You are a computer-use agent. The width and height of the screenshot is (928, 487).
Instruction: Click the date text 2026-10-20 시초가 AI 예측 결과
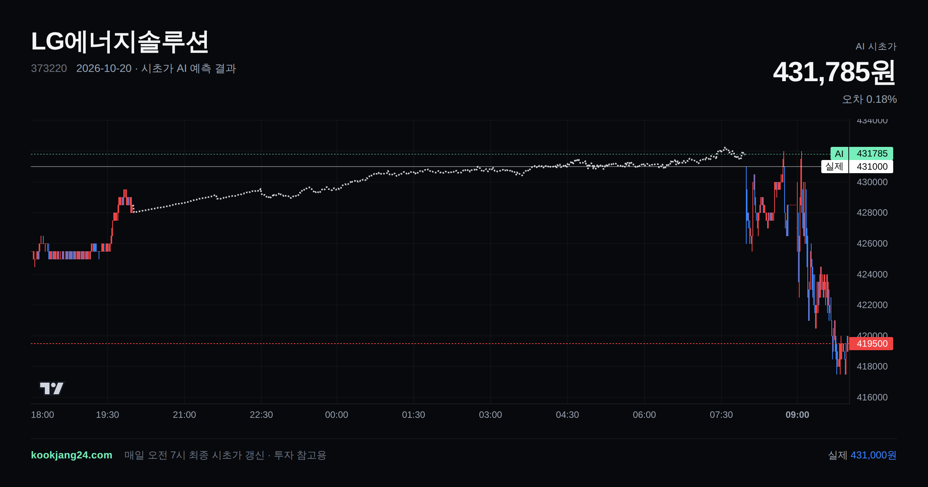click(x=156, y=68)
